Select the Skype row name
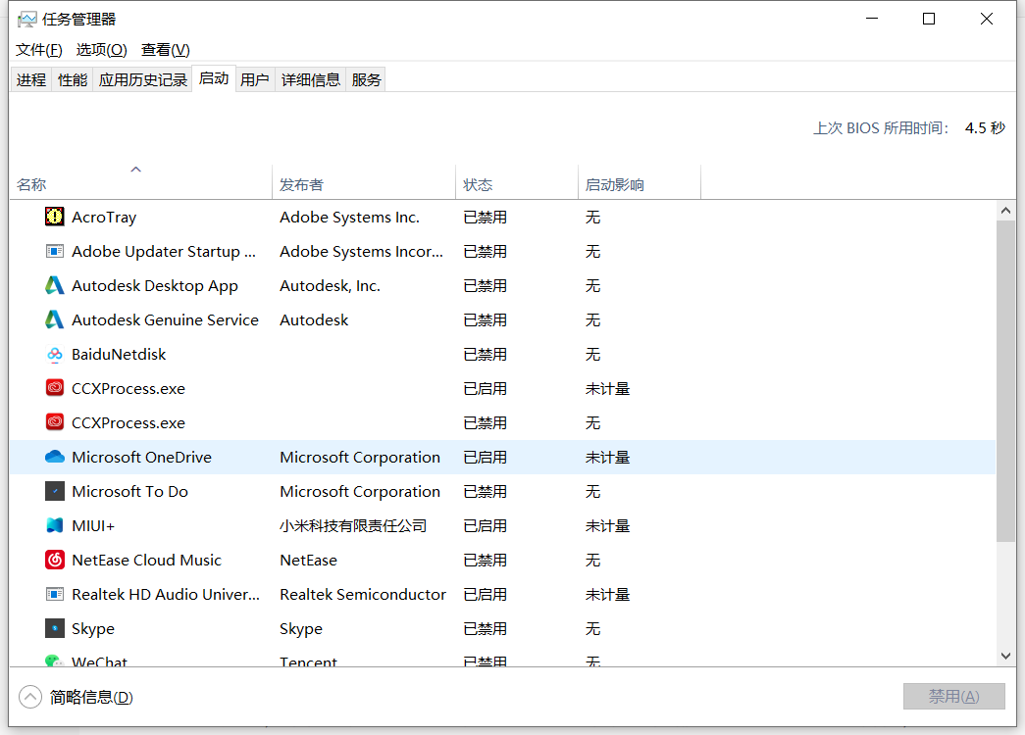The width and height of the screenshot is (1025, 735). click(93, 629)
